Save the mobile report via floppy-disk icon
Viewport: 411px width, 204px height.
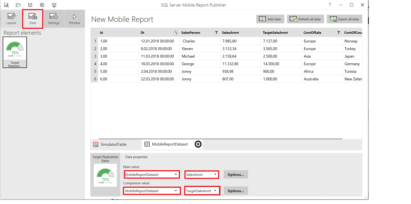click(x=30, y=5)
